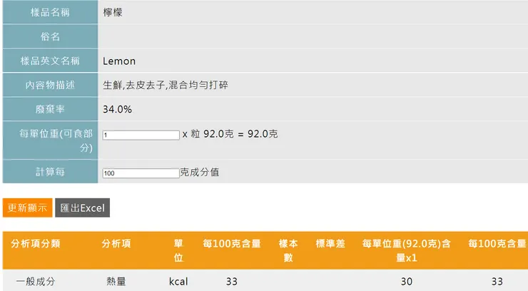Select the 樣本數 column header
This screenshot has width=528, height=291.
[x=288, y=250]
